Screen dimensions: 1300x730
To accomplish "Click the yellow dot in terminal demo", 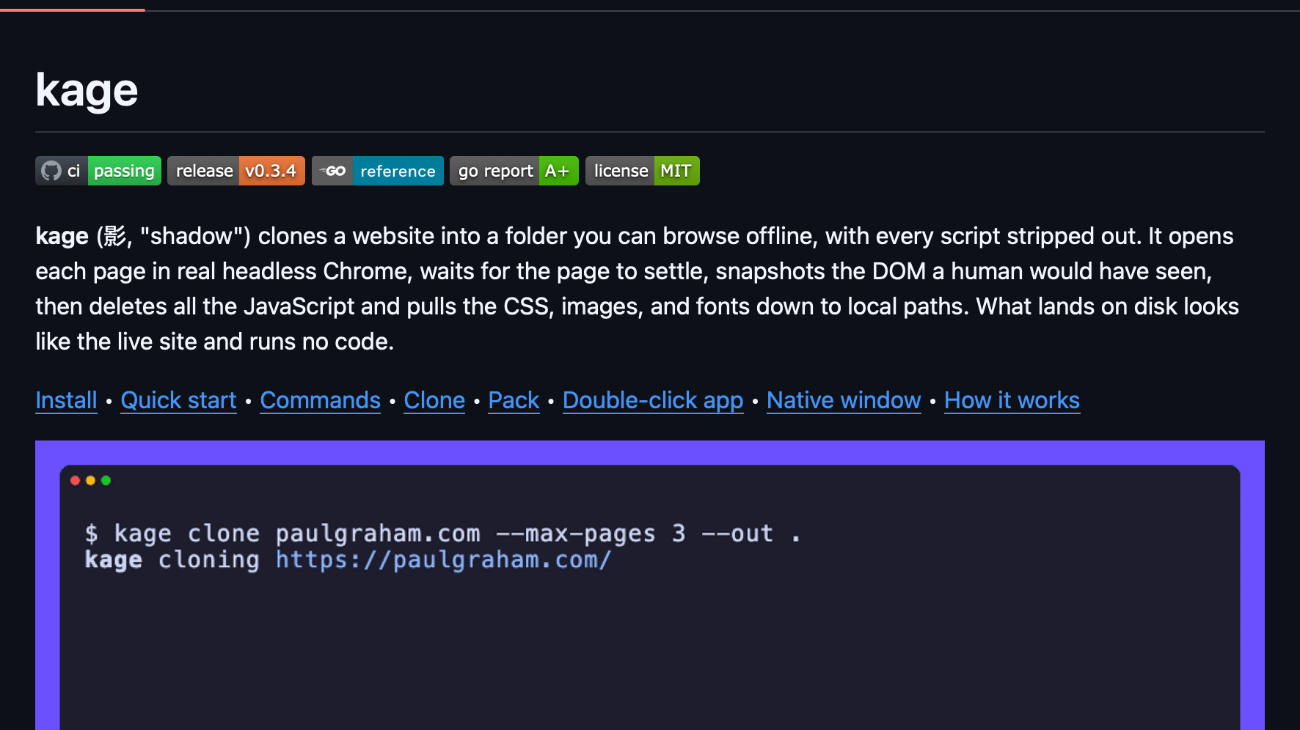I will (x=90, y=481).
